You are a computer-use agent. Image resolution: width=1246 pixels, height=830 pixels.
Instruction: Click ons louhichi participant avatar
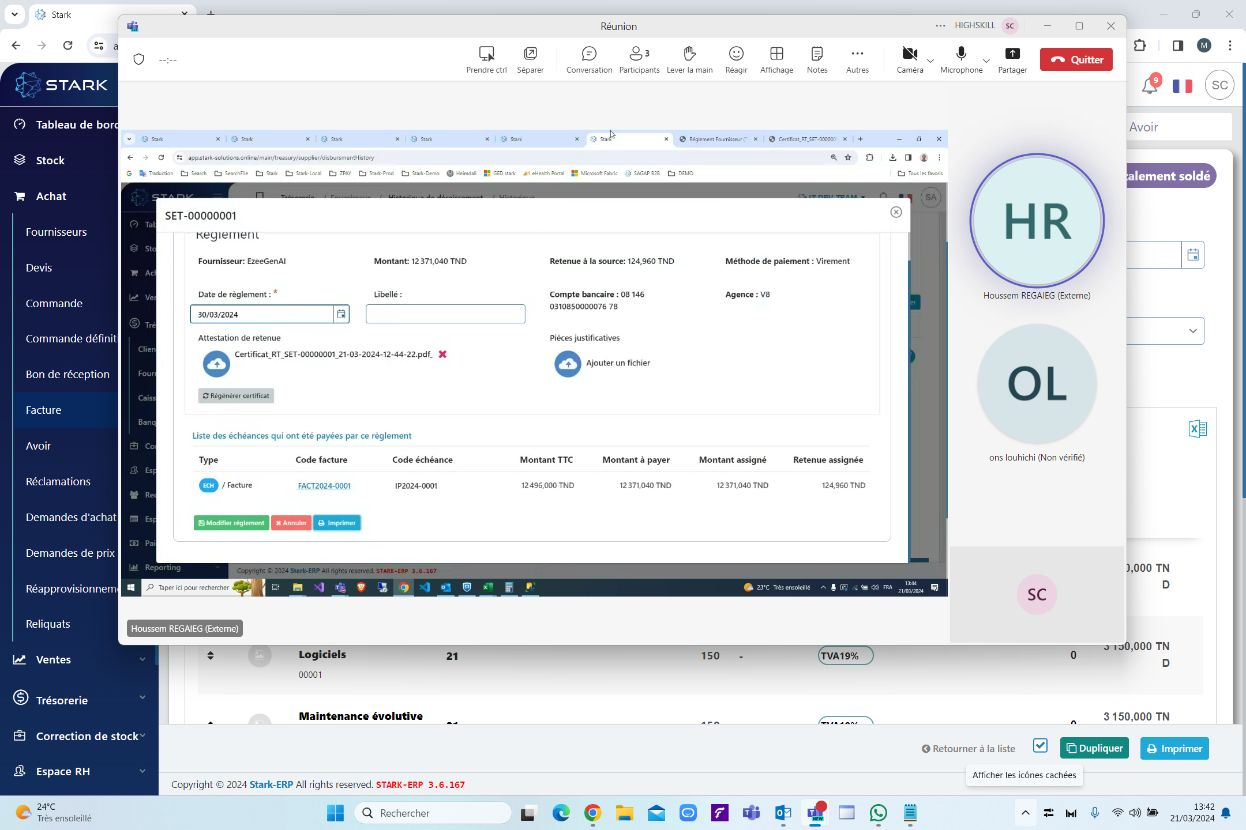1037,383
